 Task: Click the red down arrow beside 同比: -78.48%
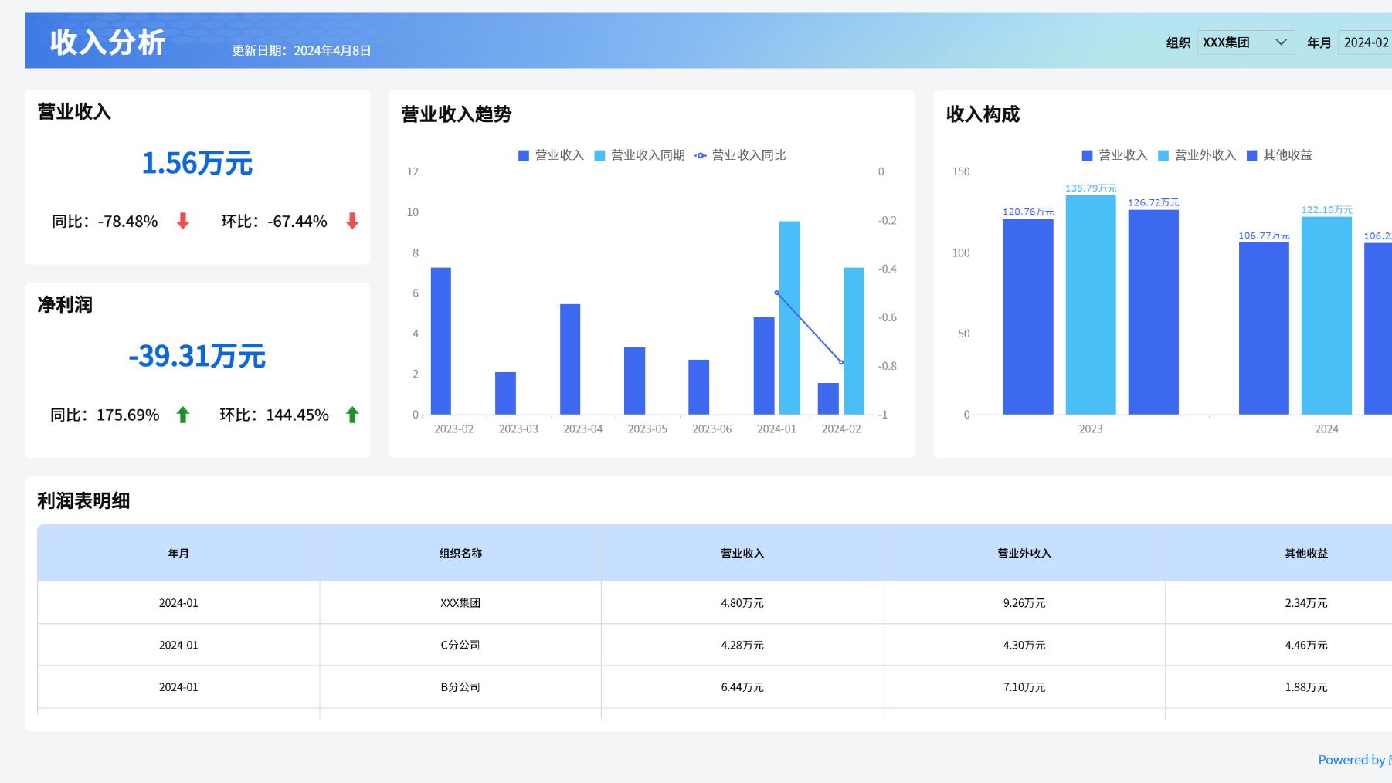183,222
